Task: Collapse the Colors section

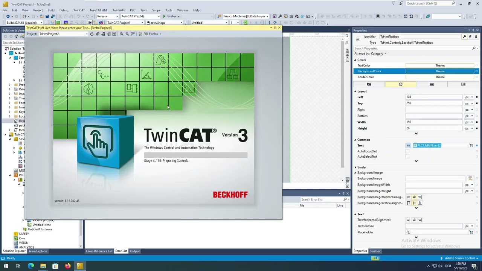Action: [x=355, y=60]
